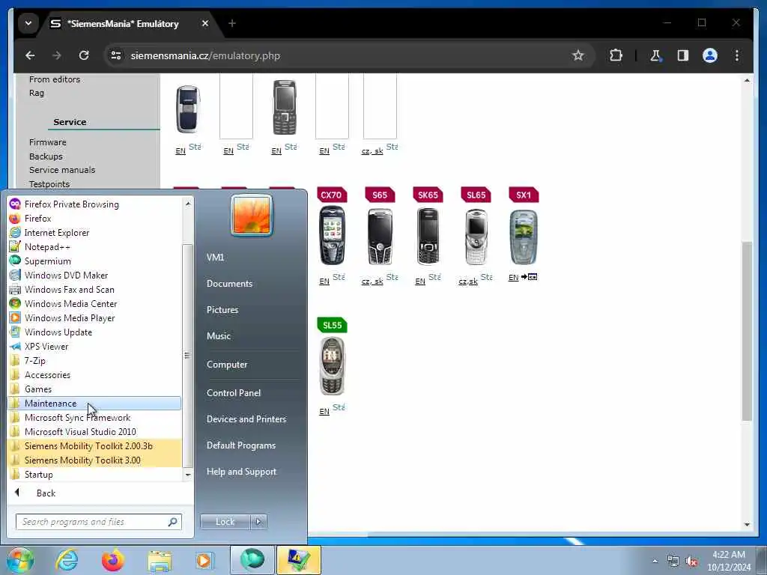
Task: Open Pictures from the Start menu
Action: tap(222, 310)
